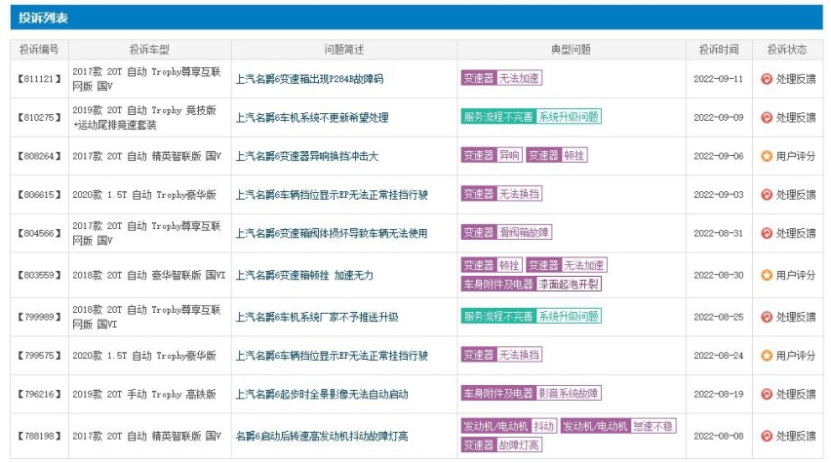
Task: Click 变速器 异响 tag in row 808264
Action: [492, 155]
